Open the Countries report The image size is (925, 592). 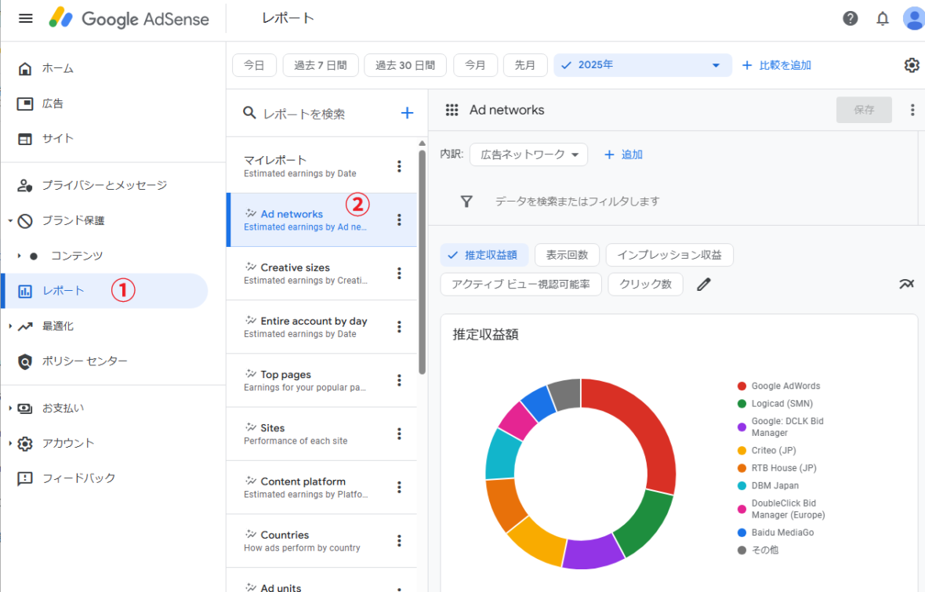[x=321, y=541]
